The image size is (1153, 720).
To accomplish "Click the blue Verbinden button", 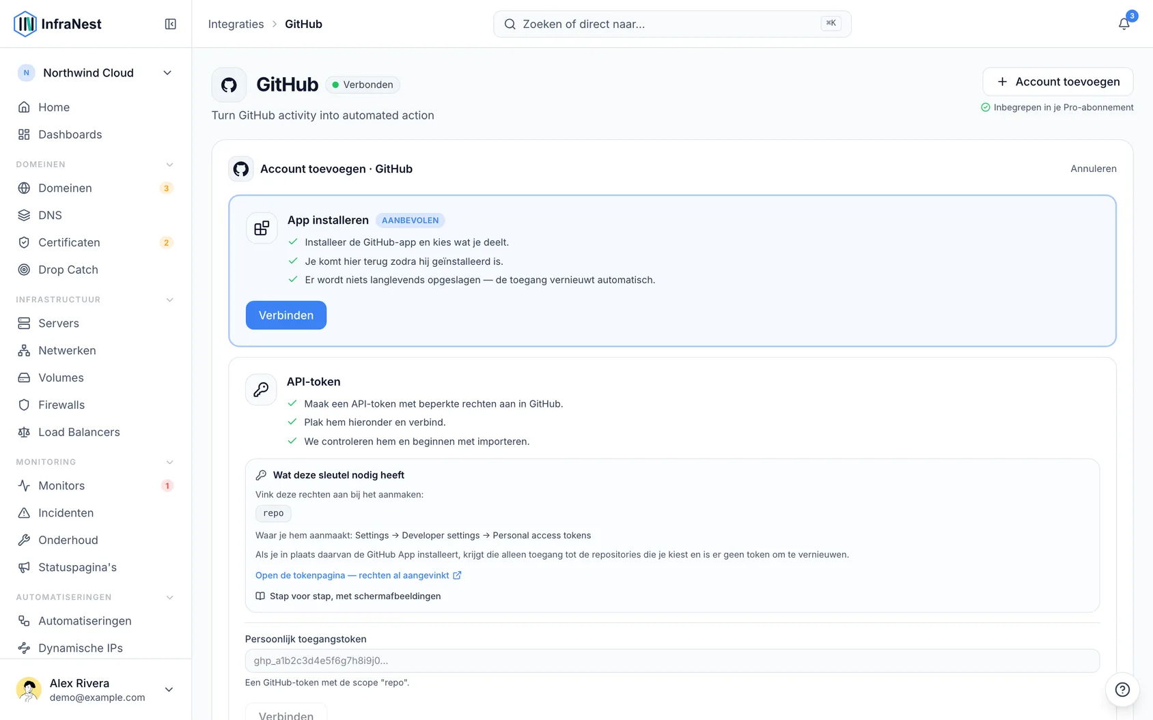I will click(286, 315).
